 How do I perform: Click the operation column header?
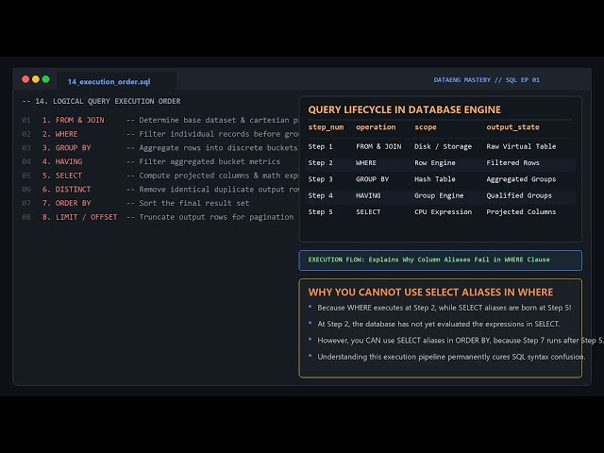[376, 127]
